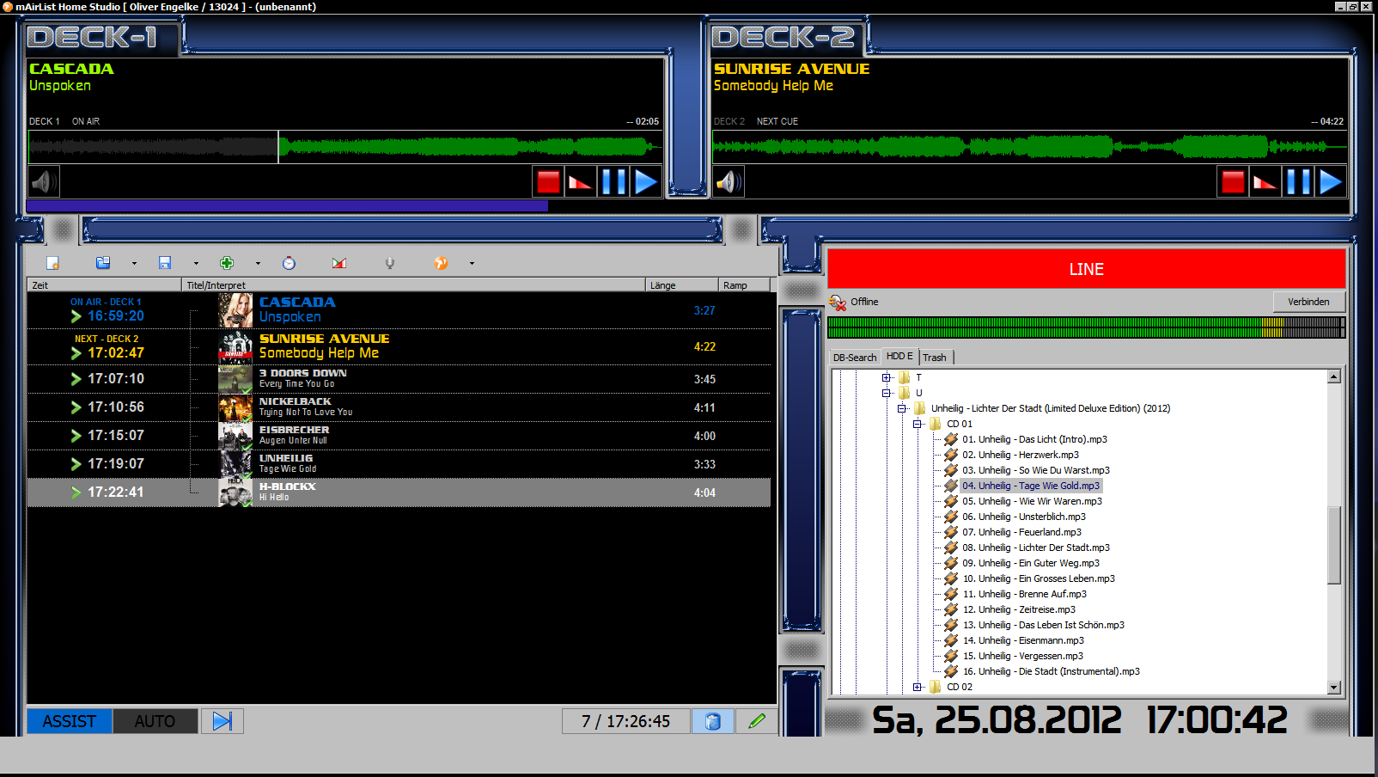The image size is (1378, 777).
Task: Collapse the CD 01 folder
Action: [x=918, y=424]
